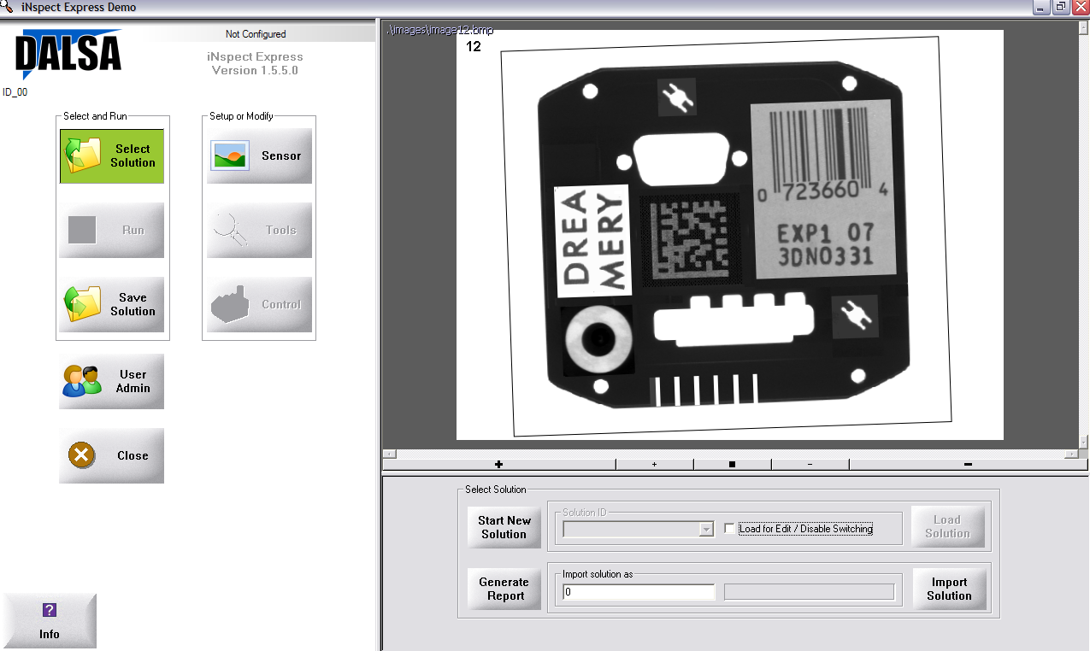This screenshot has width=1090, height=651.
Task: Click the large bold minus zoom-out button
Action: [x=968, y=465]
